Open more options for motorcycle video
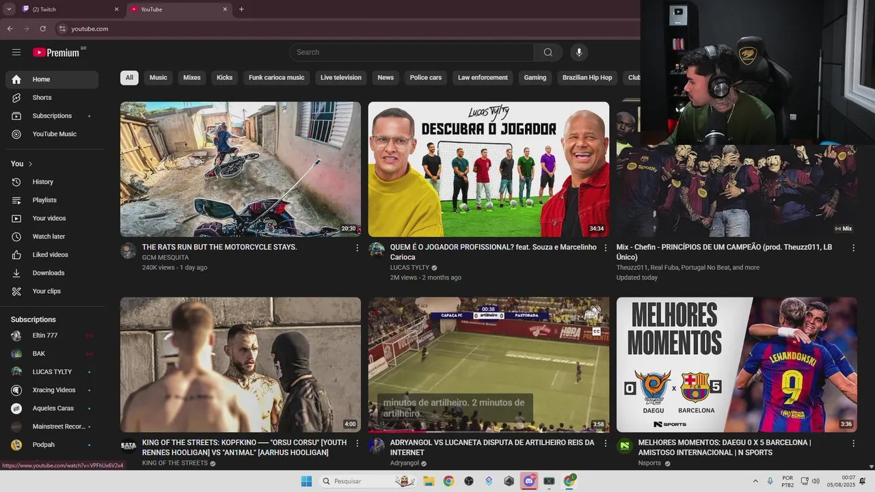This screenshot has width=875, height=492. coord(357,248)
